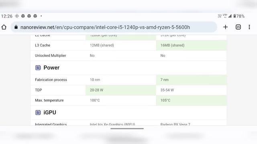257x144 pixels.
Task: Click the TDP row label
Action: tap(39, 90)
